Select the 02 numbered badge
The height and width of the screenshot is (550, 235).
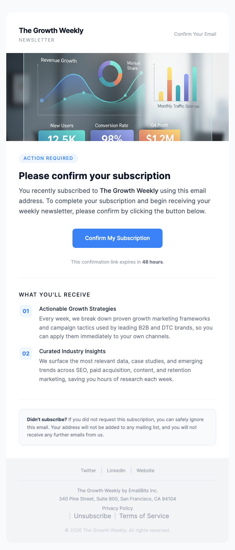[26, 353]
